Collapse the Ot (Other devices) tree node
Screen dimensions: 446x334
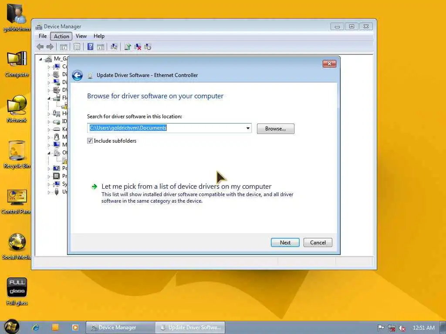click(x=49, y=153)
